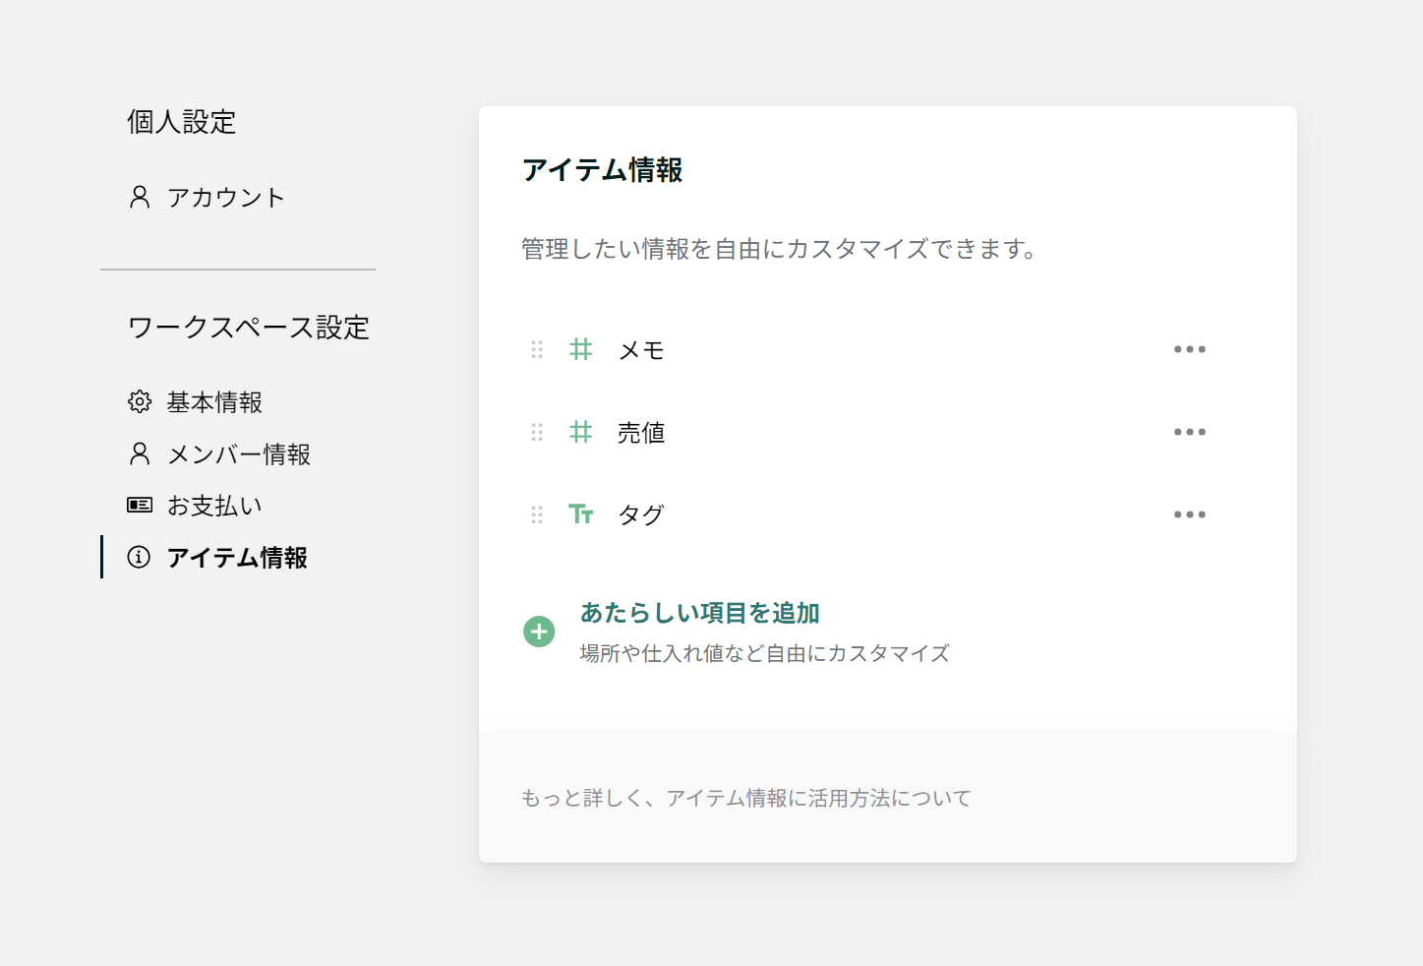Select the メモ item field
This screenshot has height=966, width=1423.
tap(641, 350)
